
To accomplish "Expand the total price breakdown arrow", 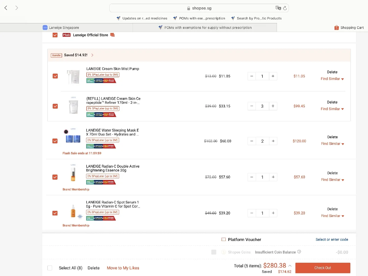I will [290, 266].
